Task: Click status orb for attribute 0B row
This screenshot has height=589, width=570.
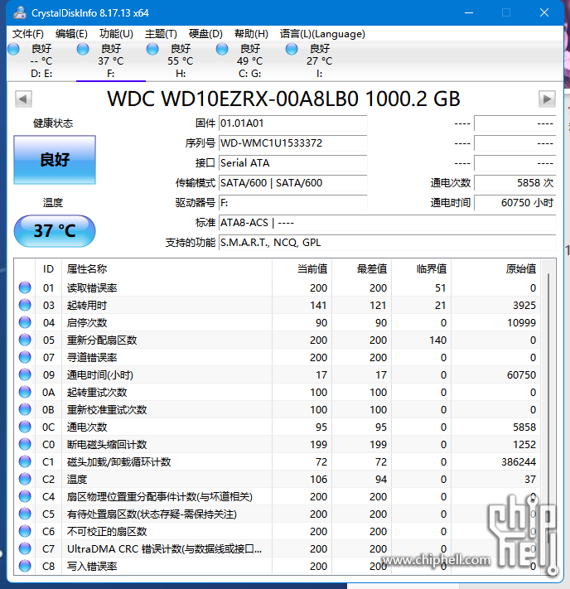Action: (25, 409)
